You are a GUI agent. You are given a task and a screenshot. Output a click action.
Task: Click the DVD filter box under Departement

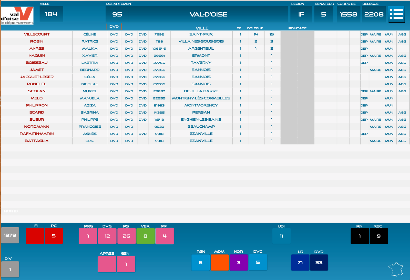click(114, 27)
